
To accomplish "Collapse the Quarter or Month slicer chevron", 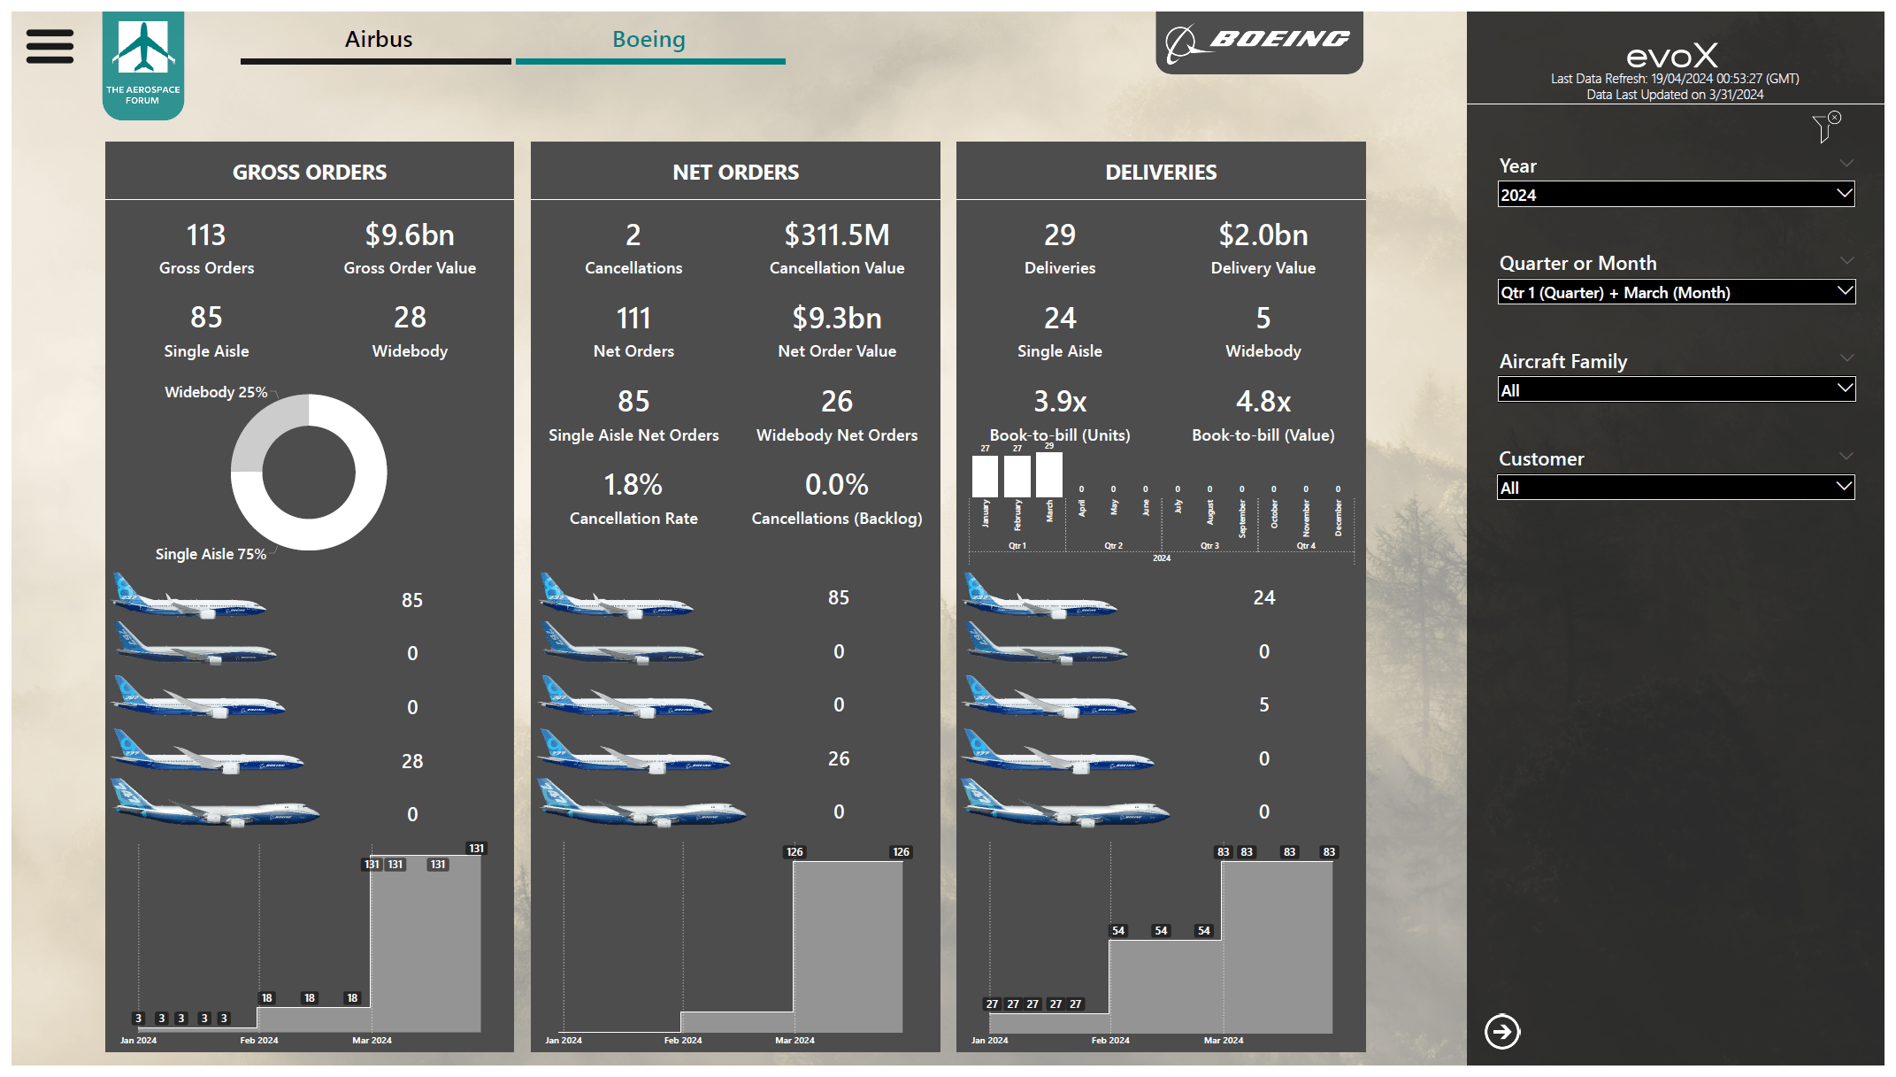I will click(x=1846, y=260).
